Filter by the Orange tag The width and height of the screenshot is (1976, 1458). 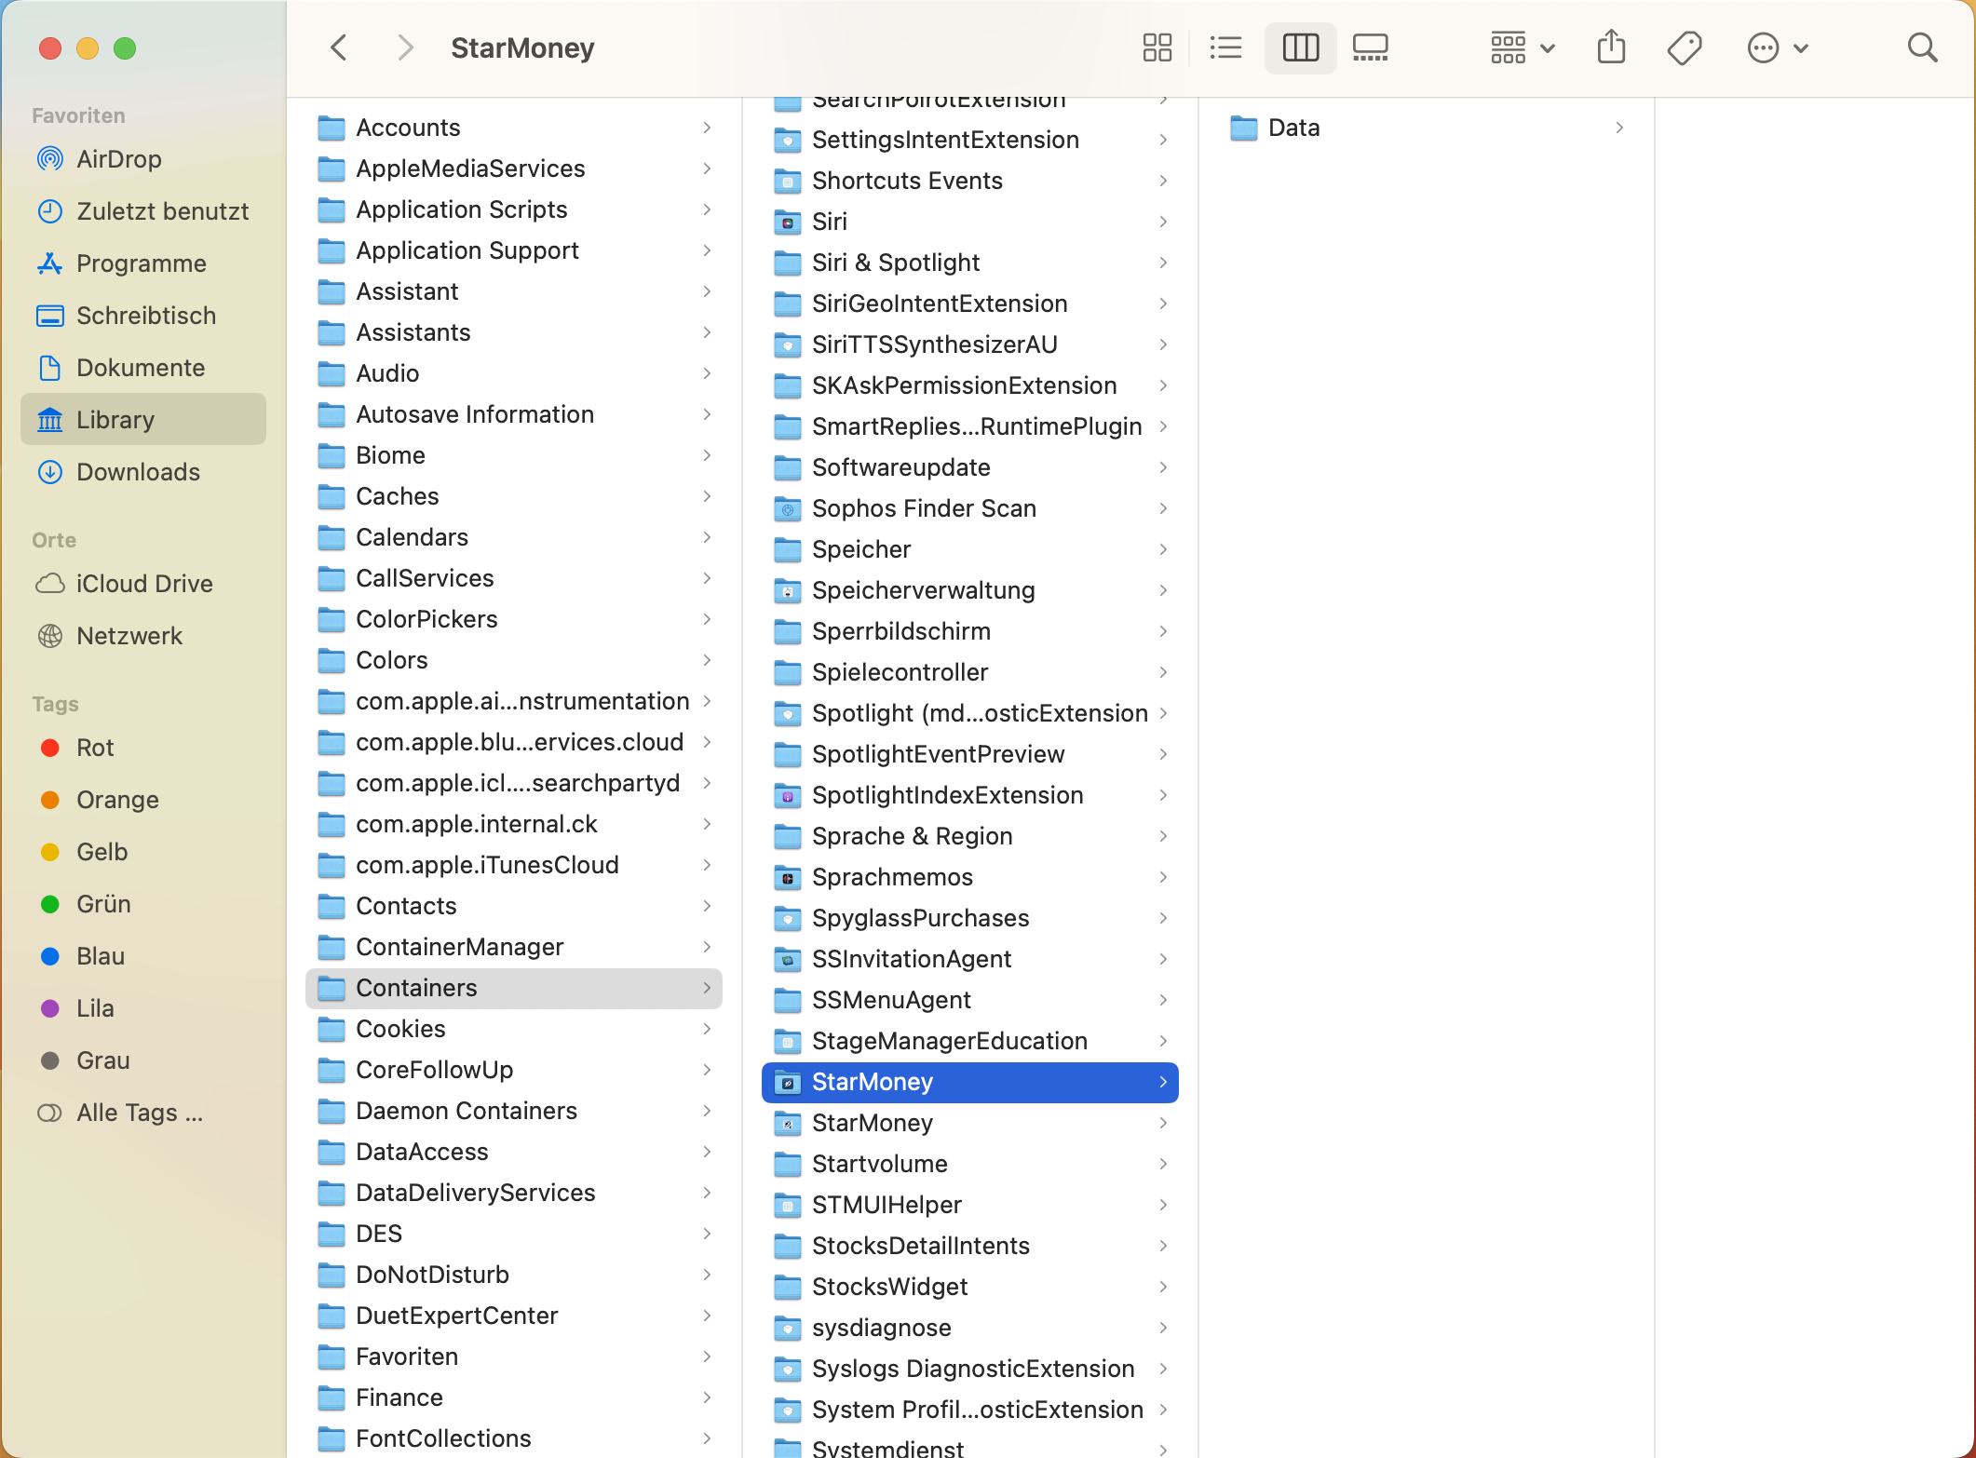[x=143, y=800]
